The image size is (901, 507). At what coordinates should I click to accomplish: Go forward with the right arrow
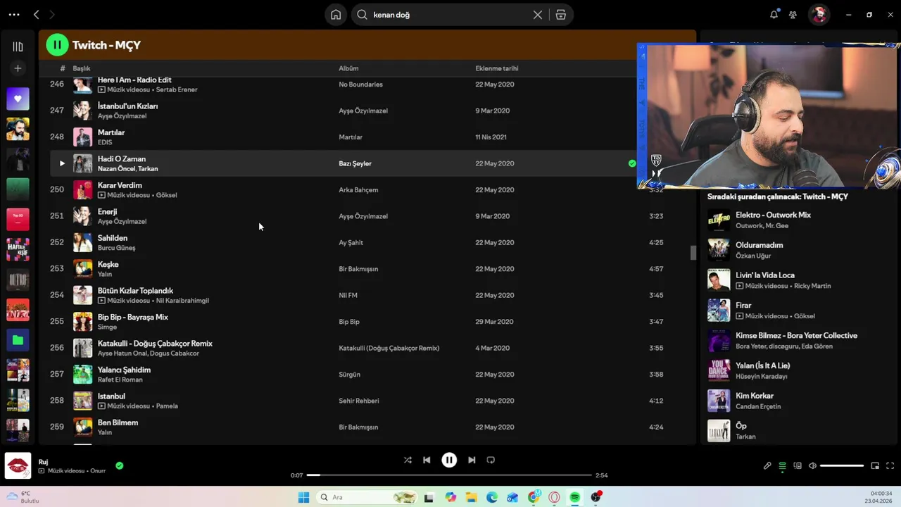point(51,14)
